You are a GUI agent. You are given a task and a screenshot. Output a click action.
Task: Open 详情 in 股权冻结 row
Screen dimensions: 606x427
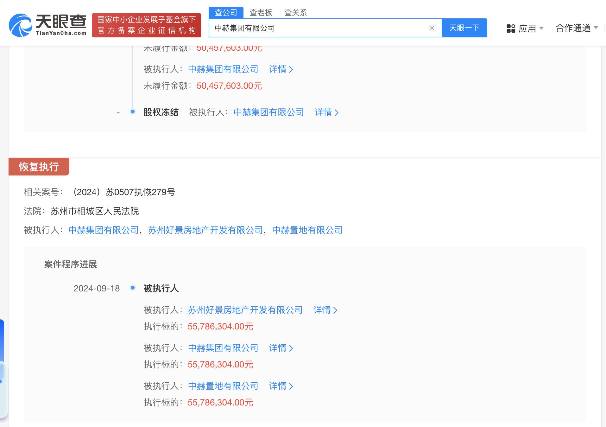pyautogui.click(x=327, y=112)
